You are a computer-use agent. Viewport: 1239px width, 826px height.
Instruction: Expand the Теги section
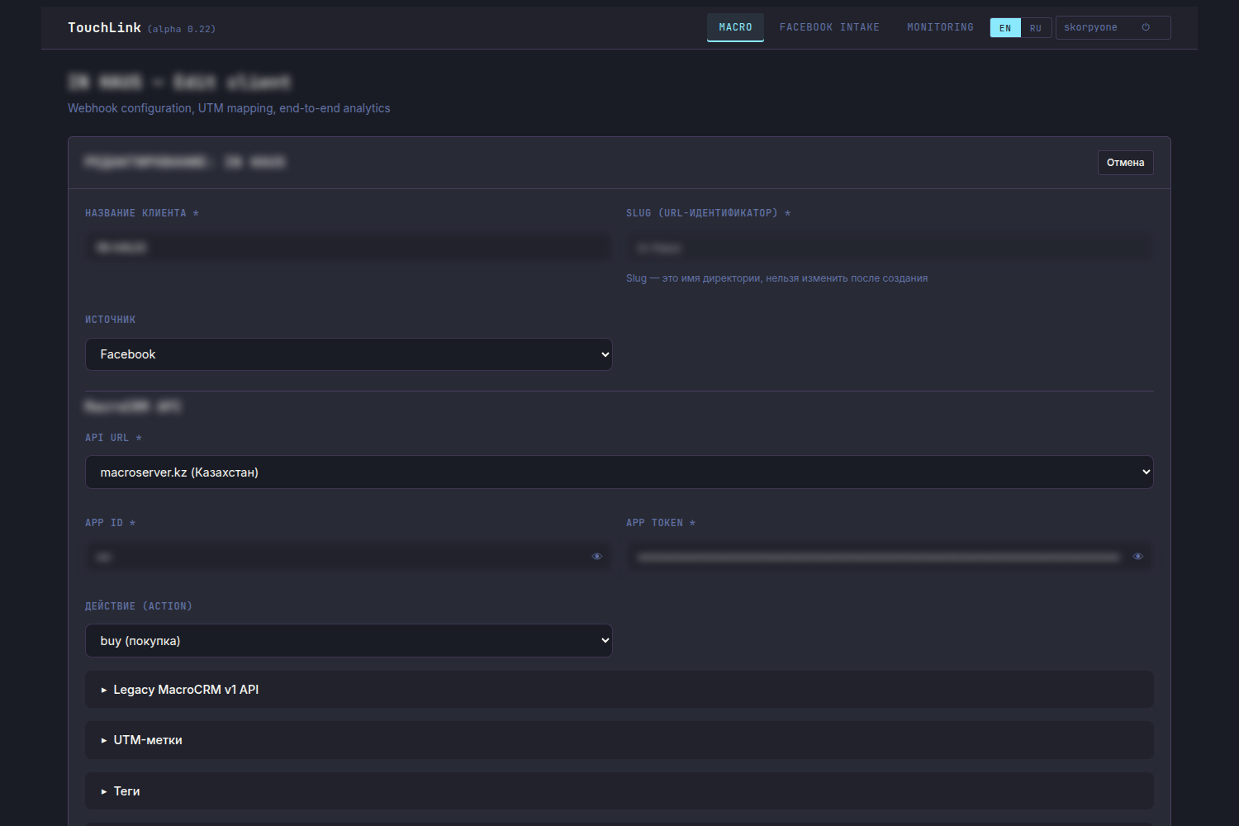pyautogui.click(x=619, y=791)
